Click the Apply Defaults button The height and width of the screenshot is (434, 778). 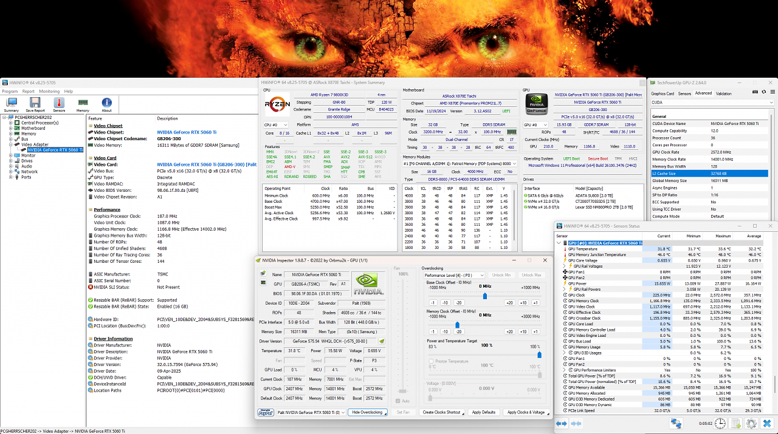tap(484, 412)
